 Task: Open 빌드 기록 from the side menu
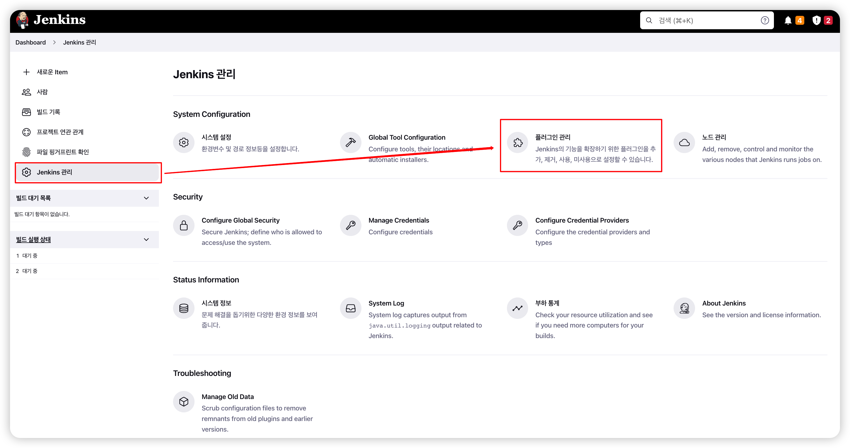tap(48, 112)
